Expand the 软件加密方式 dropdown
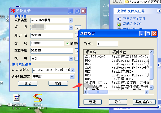Image resolution: width=161 pixels, height=113 pixels. tap(72, 77)
